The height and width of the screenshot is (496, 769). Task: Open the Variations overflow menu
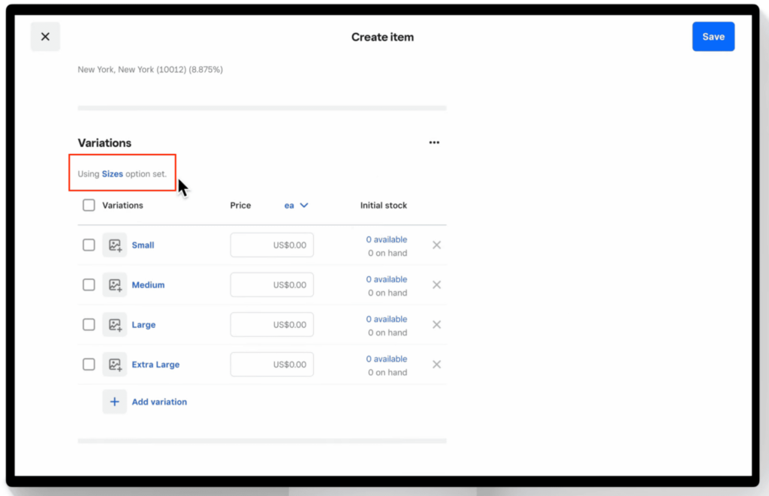pyautogui.click(x=434, y=142)
